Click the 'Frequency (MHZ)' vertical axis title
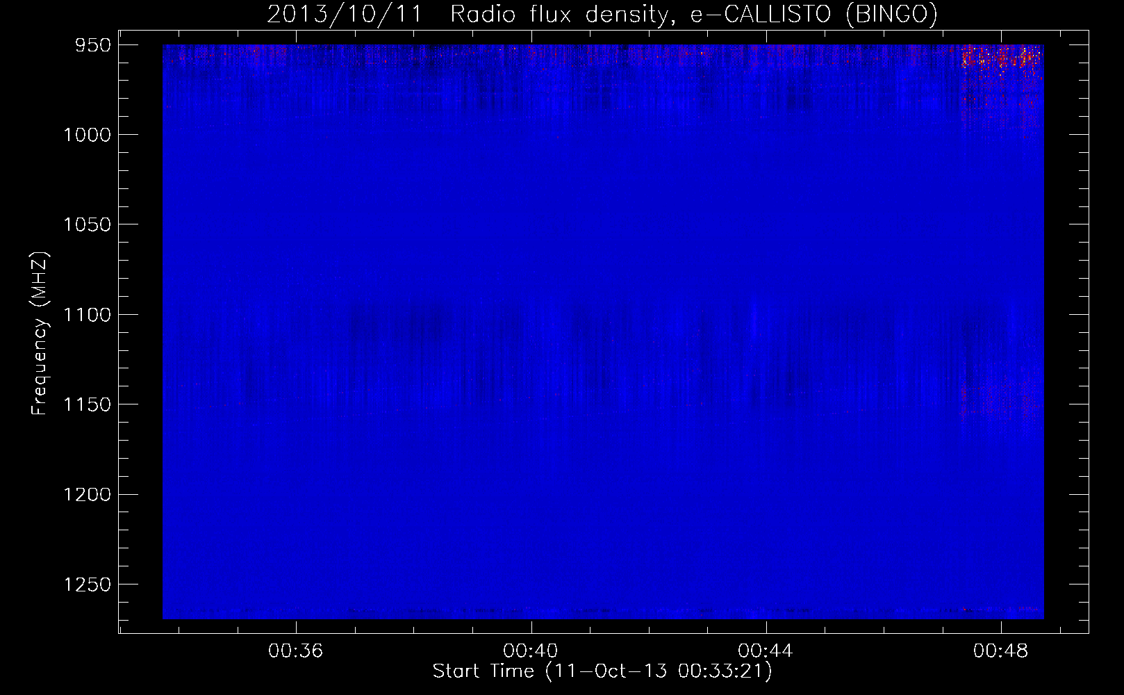Image resolution: width=1124 pixels, height=695 pixels. coord(40,333)
